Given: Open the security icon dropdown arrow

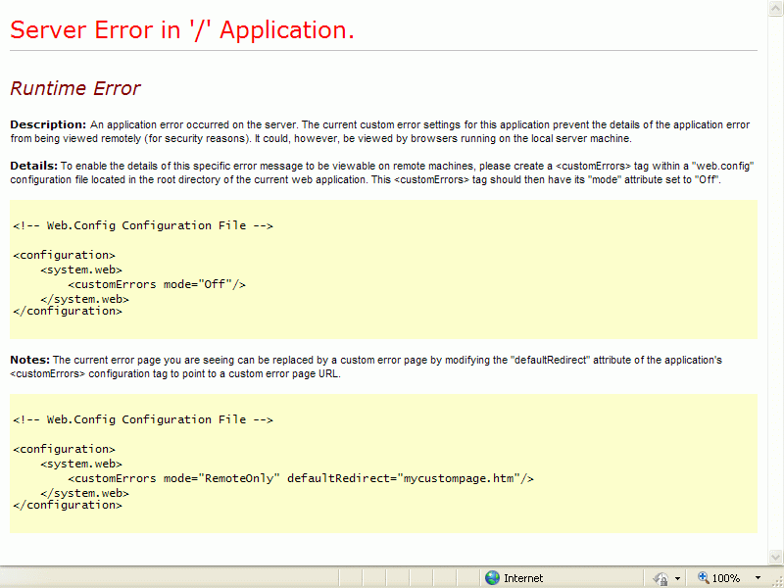Looking at the screenshot, I should click(677, 578).
